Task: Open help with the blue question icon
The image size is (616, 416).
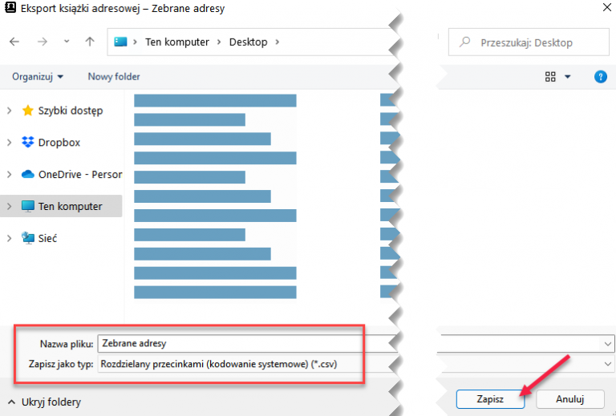Action: pos(601,76)
